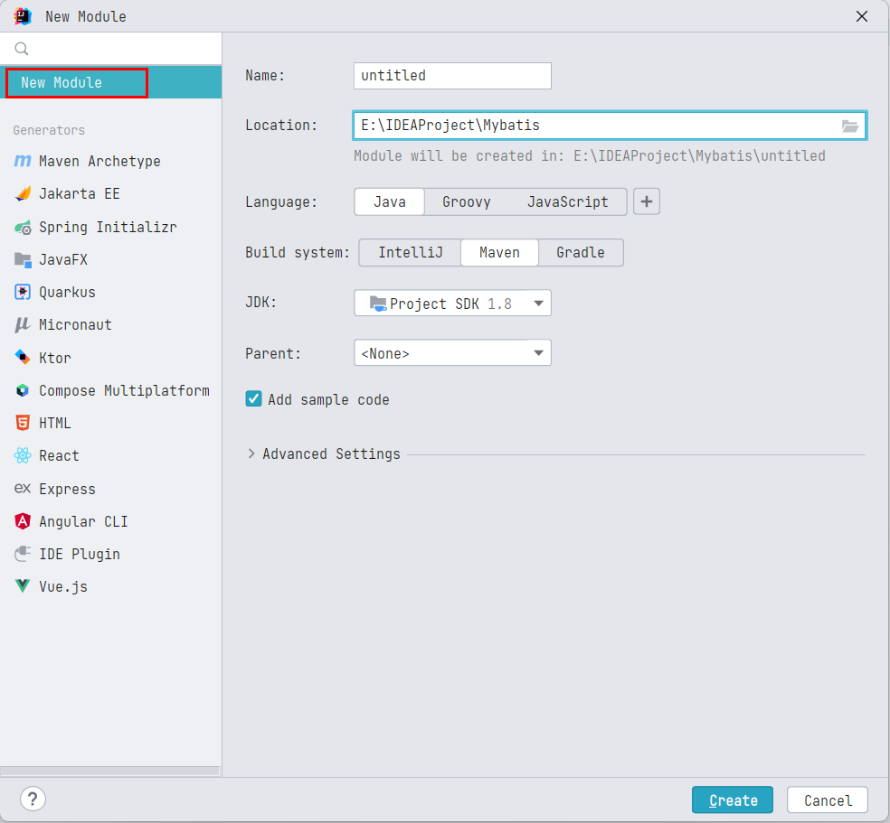This screenshot has height=823, width=890.
Task: Toggle the Add sample code checkbox
Action: [x=254, y=399]
